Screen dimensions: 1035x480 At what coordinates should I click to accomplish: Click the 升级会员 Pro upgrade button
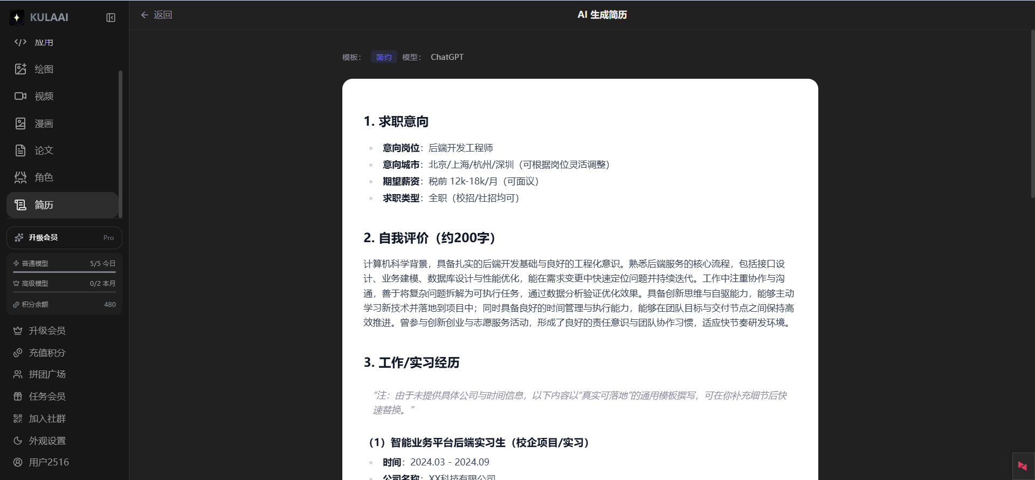point(64,238)
